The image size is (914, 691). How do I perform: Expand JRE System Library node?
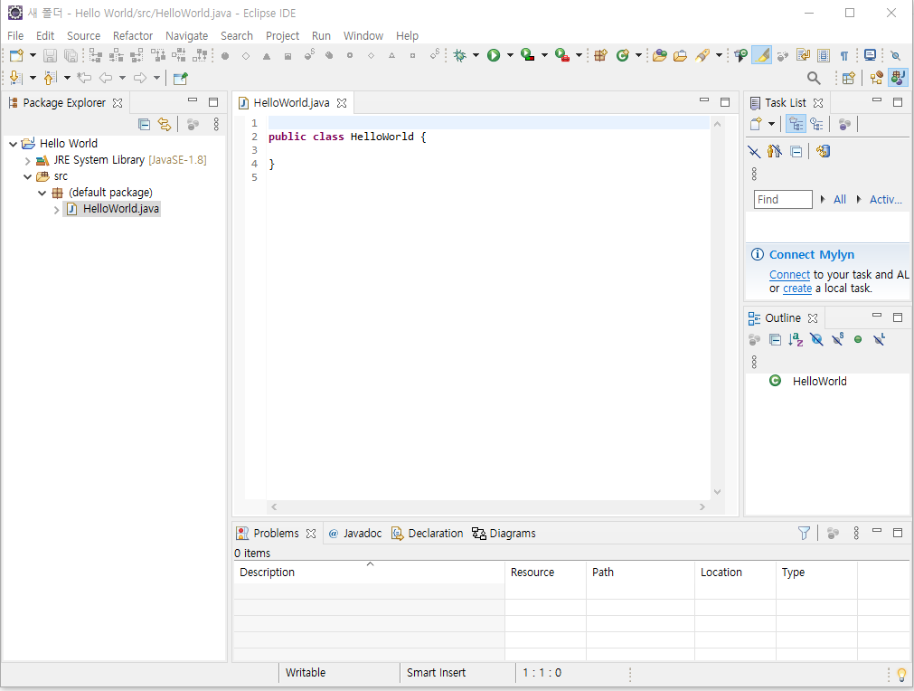[27, 160]
